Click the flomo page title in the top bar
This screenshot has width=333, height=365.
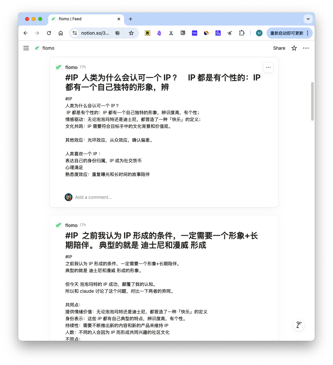tap(48, 48)
